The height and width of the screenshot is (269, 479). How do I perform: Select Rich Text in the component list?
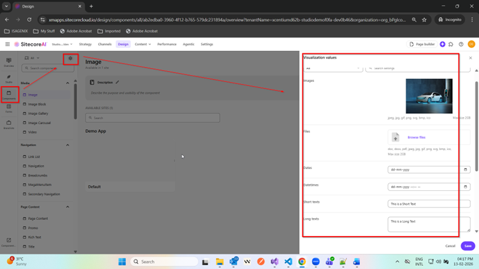click(x=34, y=237)
